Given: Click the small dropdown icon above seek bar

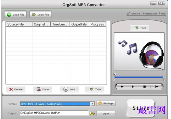Looking at the screenshot, I should pyautogui.click(x=115, y=74).
